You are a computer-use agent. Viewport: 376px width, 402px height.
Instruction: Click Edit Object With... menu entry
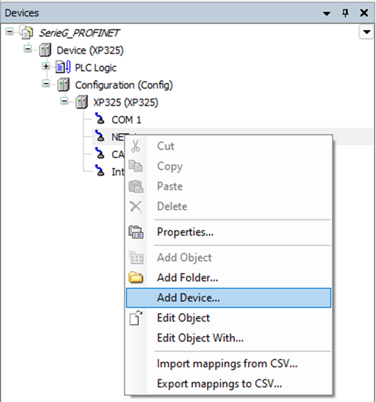pyautogui.click(x=200, y=338)
